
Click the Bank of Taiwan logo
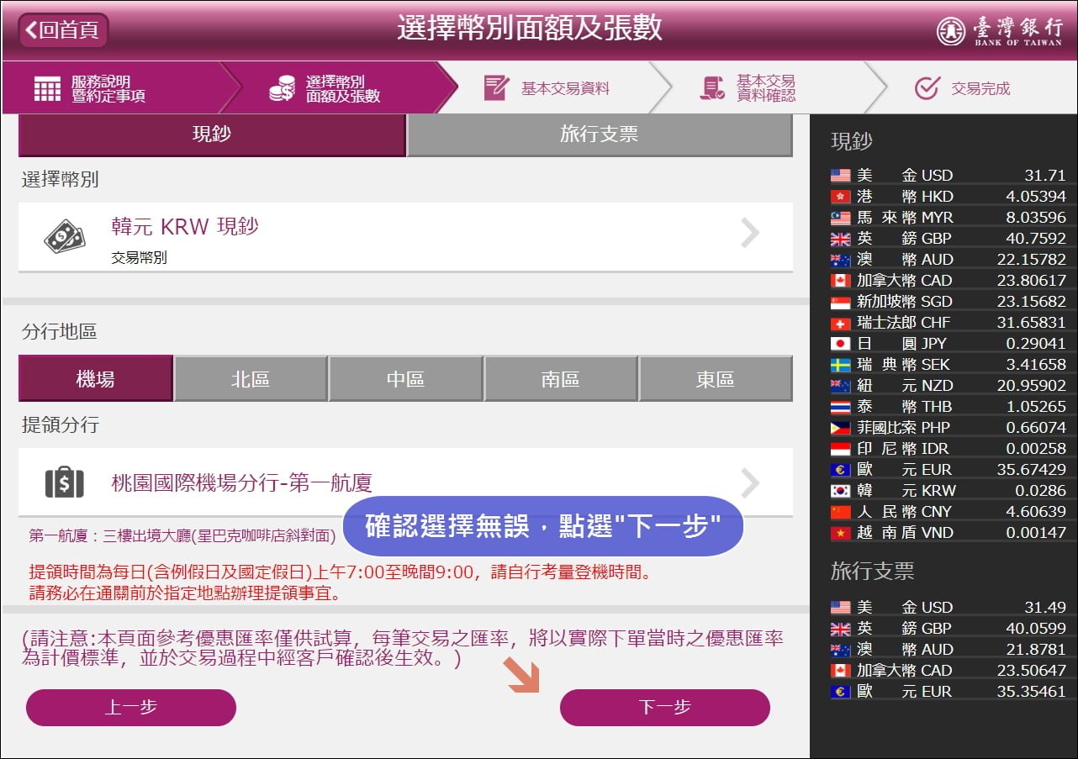(999, 31)
